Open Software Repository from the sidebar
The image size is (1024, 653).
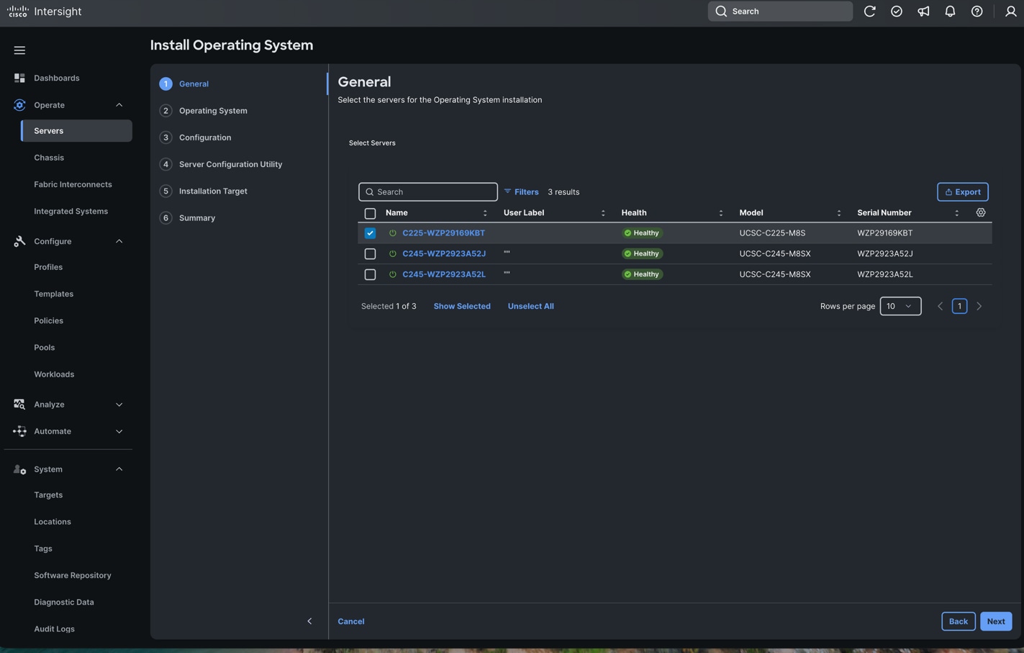[72, 575]
